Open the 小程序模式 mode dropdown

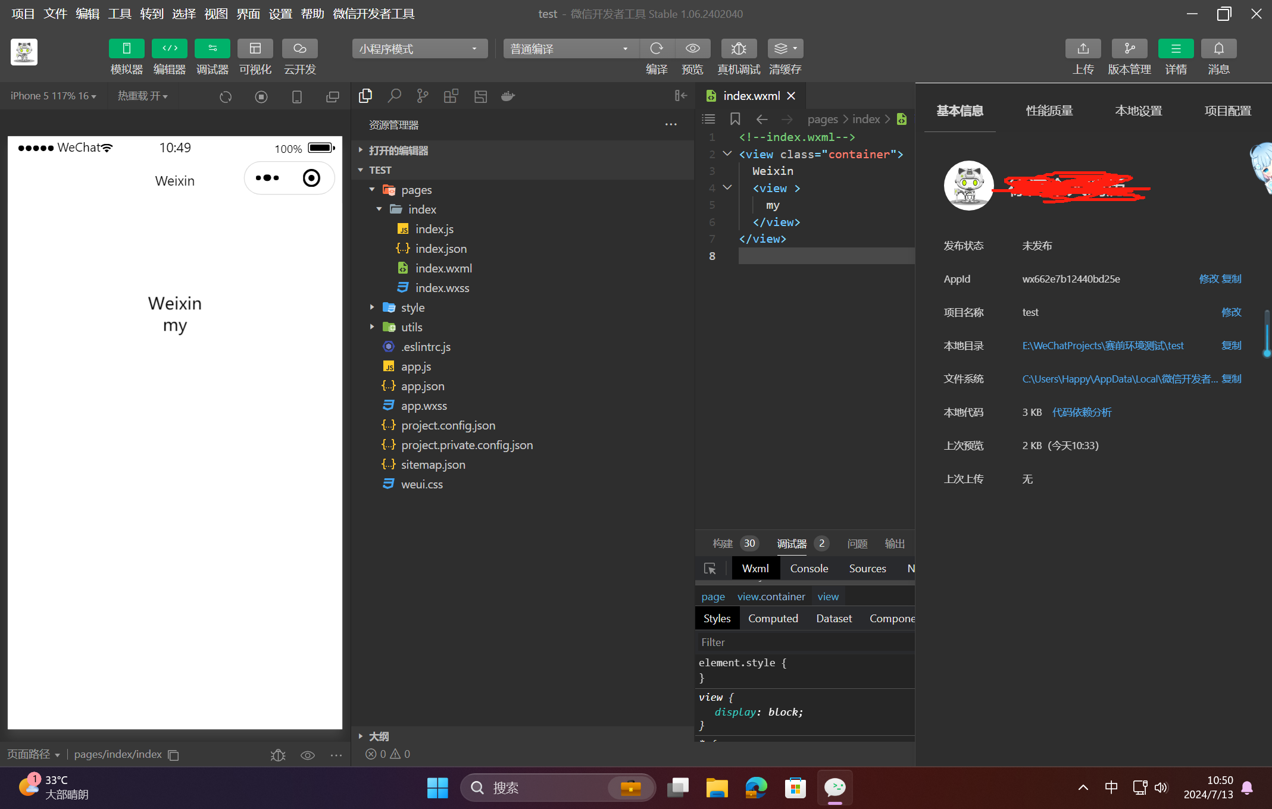419,49
